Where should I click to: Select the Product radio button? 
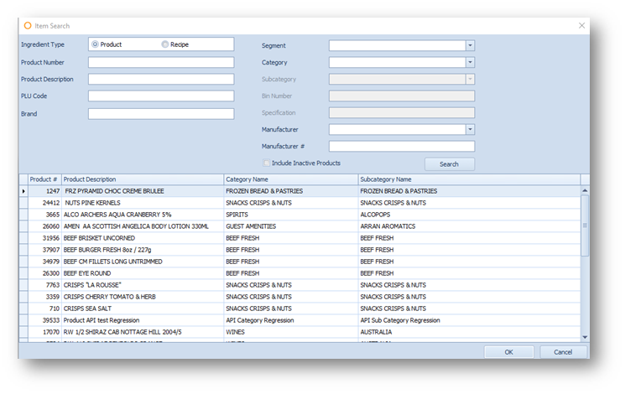(x=95, y=44)
